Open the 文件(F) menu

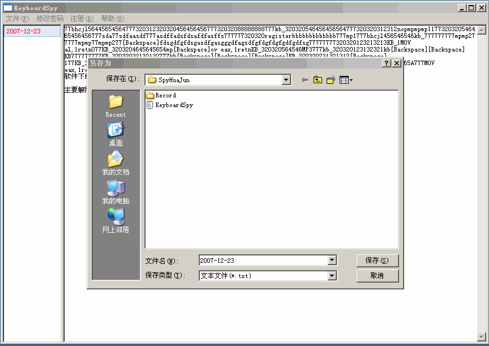point(12,18)
